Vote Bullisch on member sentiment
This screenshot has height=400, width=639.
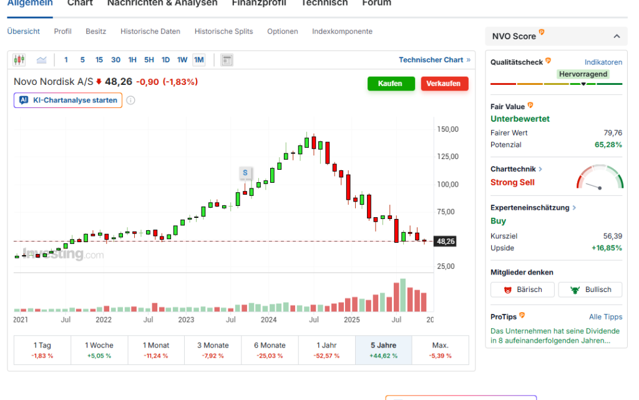click(590, 290)
